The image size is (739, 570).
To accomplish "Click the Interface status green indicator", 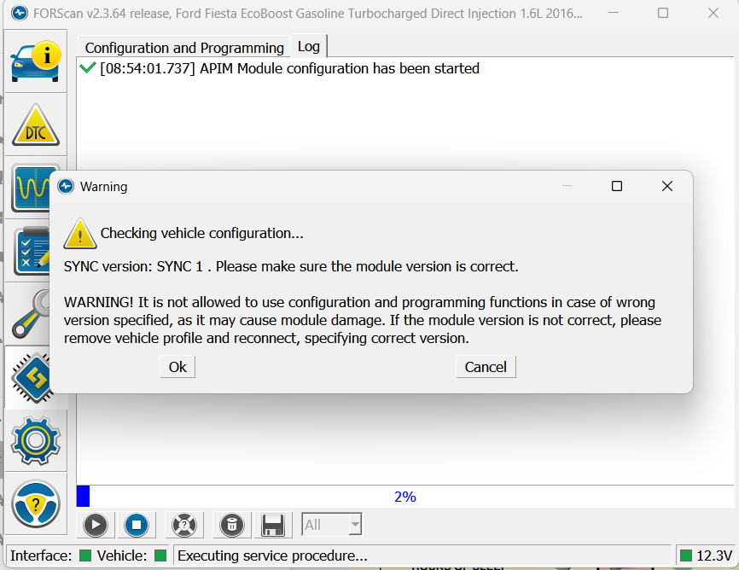I will pyautogui.click(x=85, y=555).
